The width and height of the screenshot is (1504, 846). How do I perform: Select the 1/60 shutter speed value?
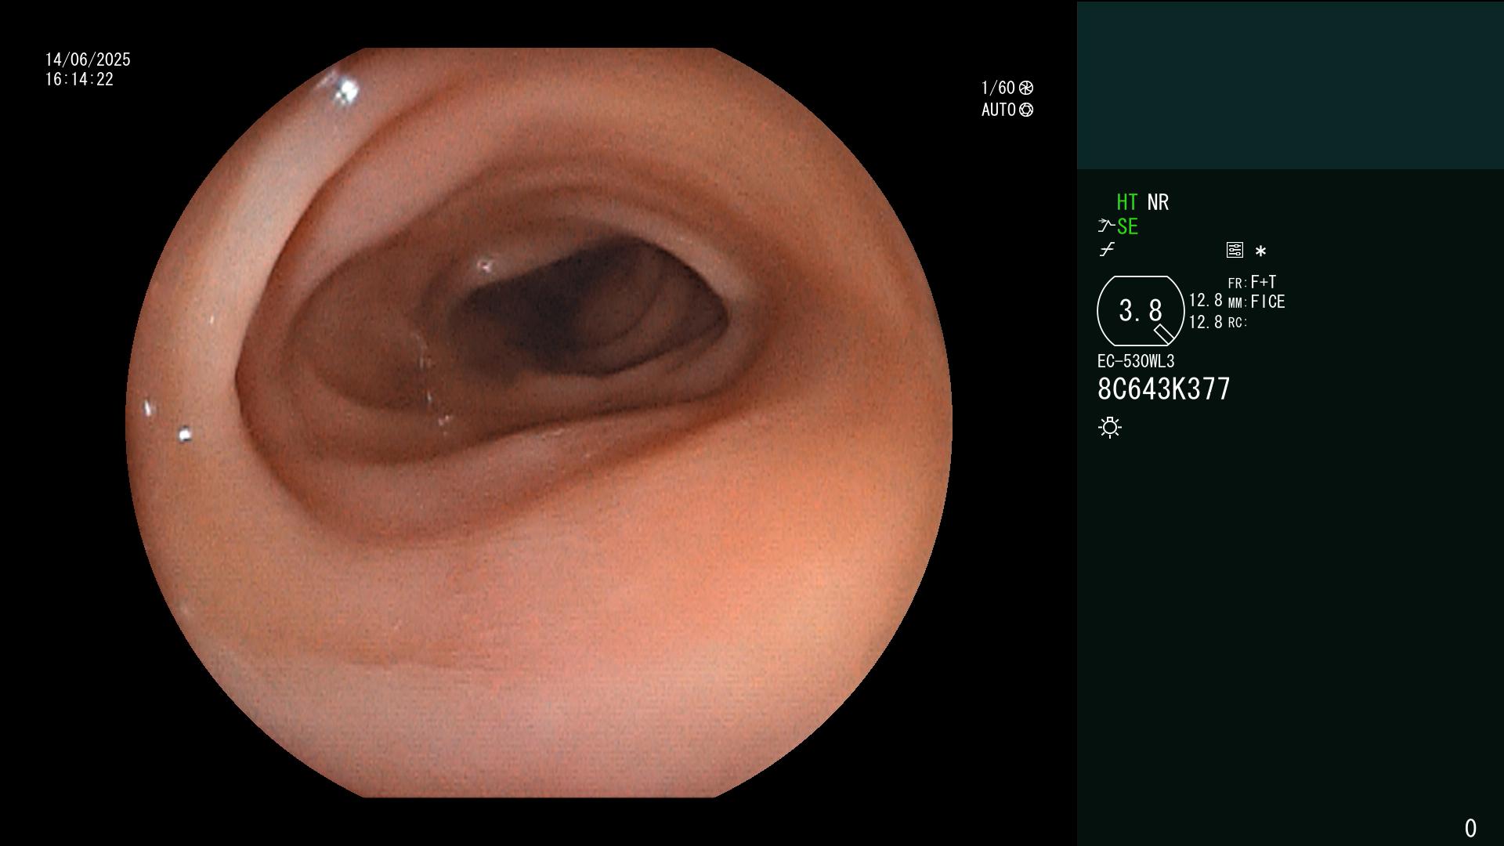point(998,88)
